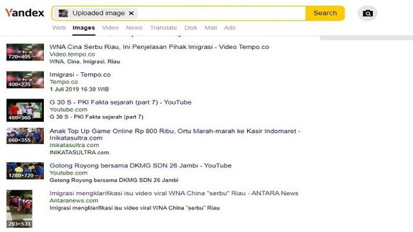The height and width of the screenshot is (232, 413).
Task: Open the Mail tab
Action: tap(211, 28)
